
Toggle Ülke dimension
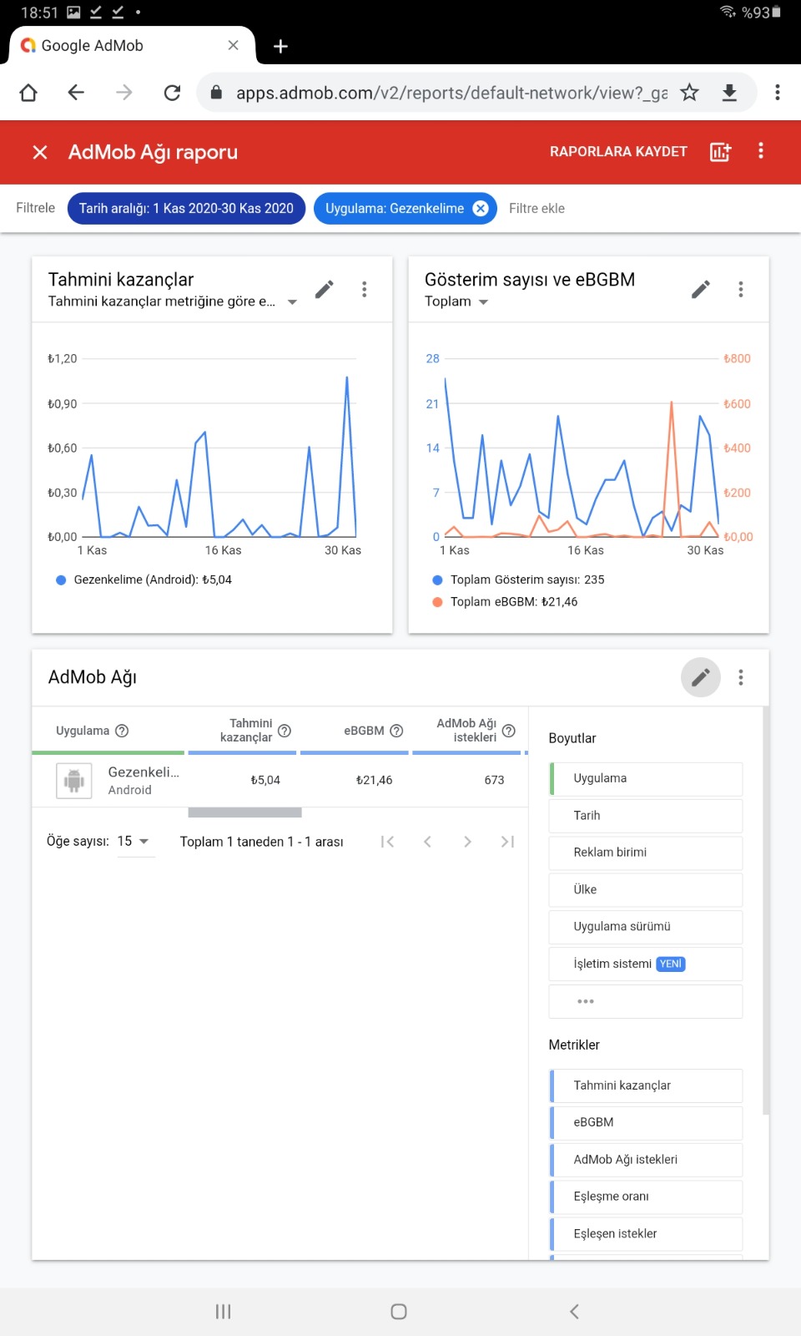coord(646,890)
